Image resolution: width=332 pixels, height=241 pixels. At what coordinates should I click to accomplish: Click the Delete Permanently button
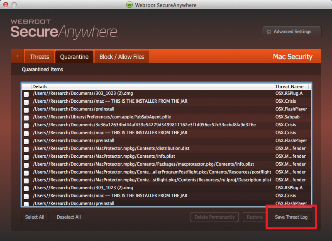pyautogui.click(x=215, y=217)
